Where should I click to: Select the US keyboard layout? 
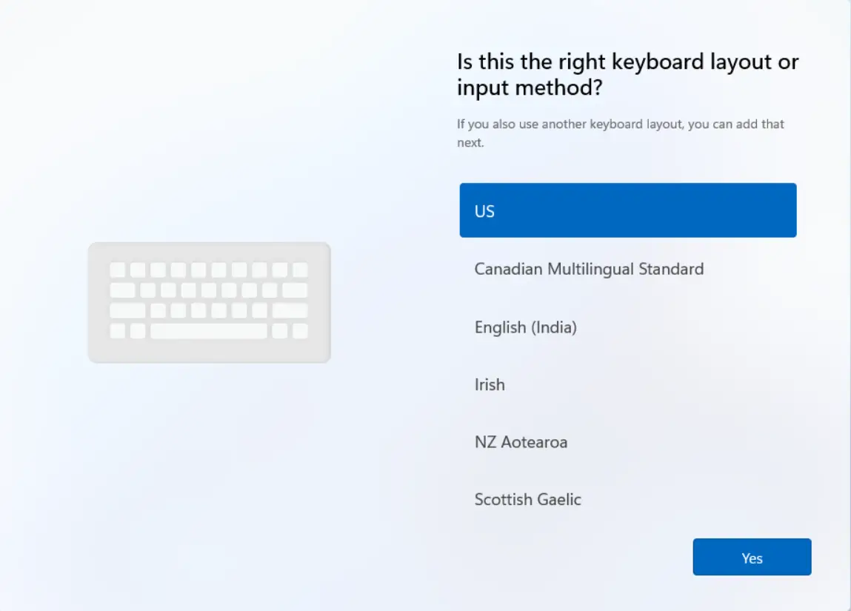627,211
